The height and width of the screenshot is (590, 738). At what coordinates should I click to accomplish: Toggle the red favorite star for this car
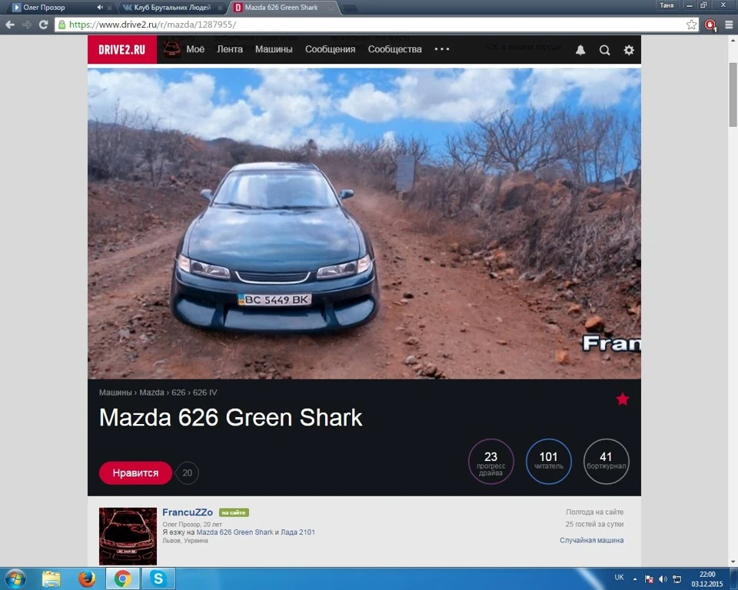pos(622,399)
